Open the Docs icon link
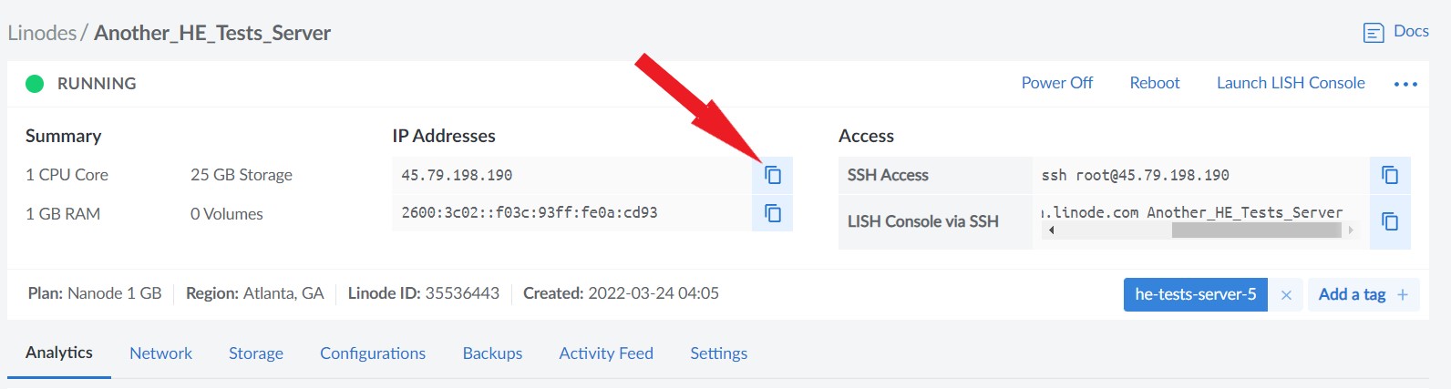Image resolution: width=1451 pixels, height=389 pixels. [1374, 33]
